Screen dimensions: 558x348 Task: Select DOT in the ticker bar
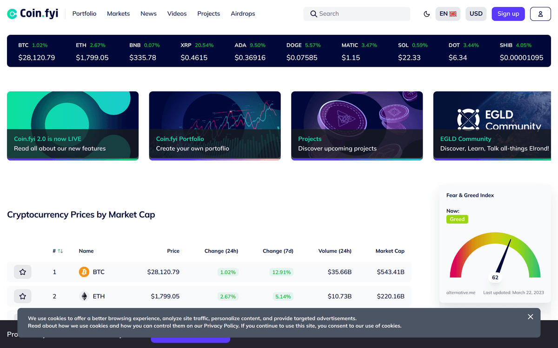pyautogui.click(x=464, y=52)
